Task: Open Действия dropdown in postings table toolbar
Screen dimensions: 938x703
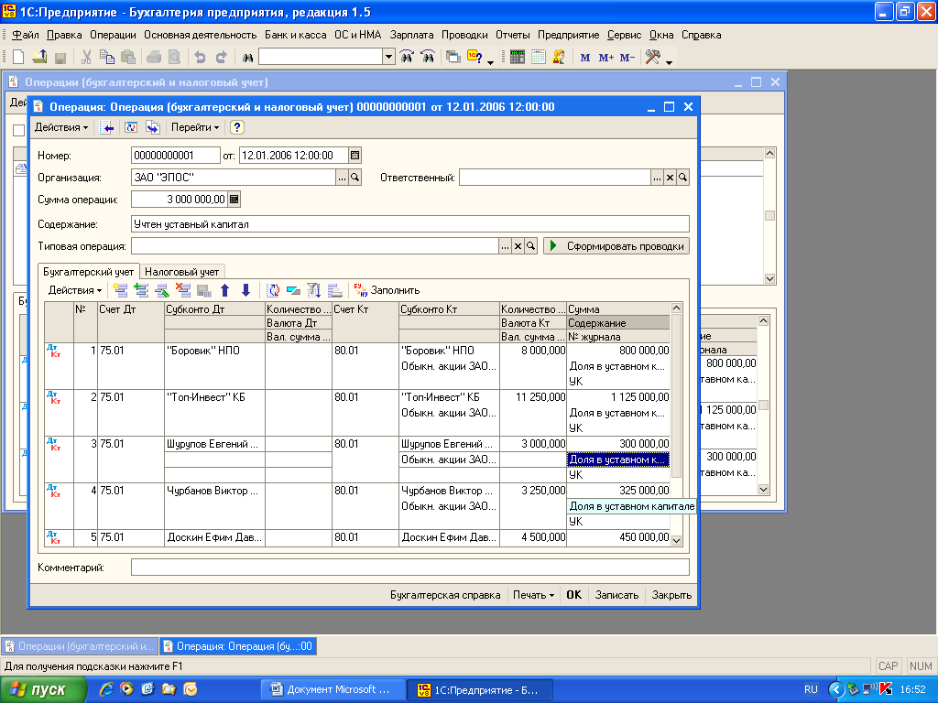Action: click(75, 290)
